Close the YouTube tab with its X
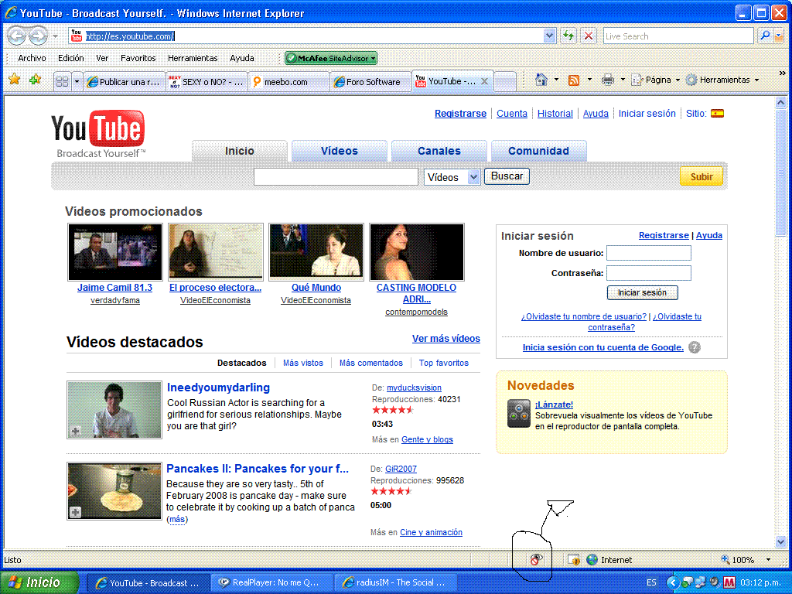The image size is (792, 594). pos(484,81)
